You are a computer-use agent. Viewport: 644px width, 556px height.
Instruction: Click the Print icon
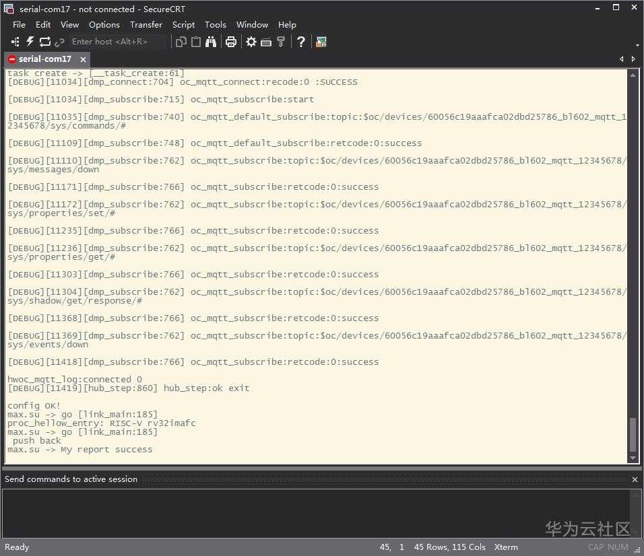point(231,42)
